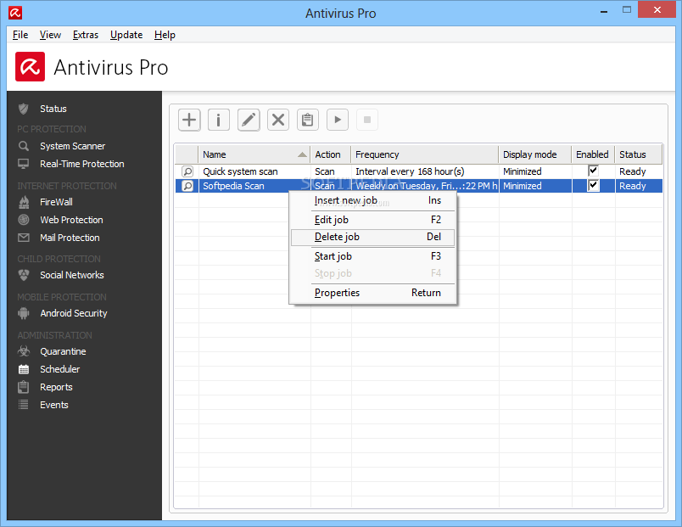682x527 pixels.
Task: Open Mail Protection section
Action: click(70, 238)
